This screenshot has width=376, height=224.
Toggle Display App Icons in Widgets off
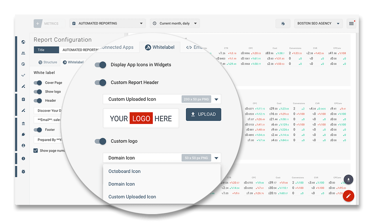pos(100,65)
